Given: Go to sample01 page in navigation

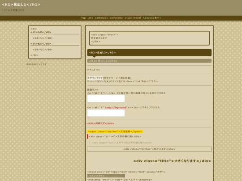Looking at the screenshot, I should [101, 18].
